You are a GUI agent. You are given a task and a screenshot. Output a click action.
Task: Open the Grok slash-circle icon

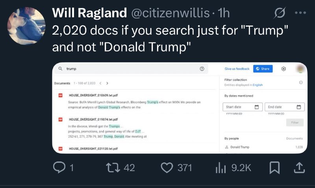click(x=280, y=13)
